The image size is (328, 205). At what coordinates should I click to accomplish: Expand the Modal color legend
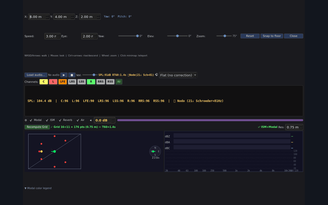38,188
